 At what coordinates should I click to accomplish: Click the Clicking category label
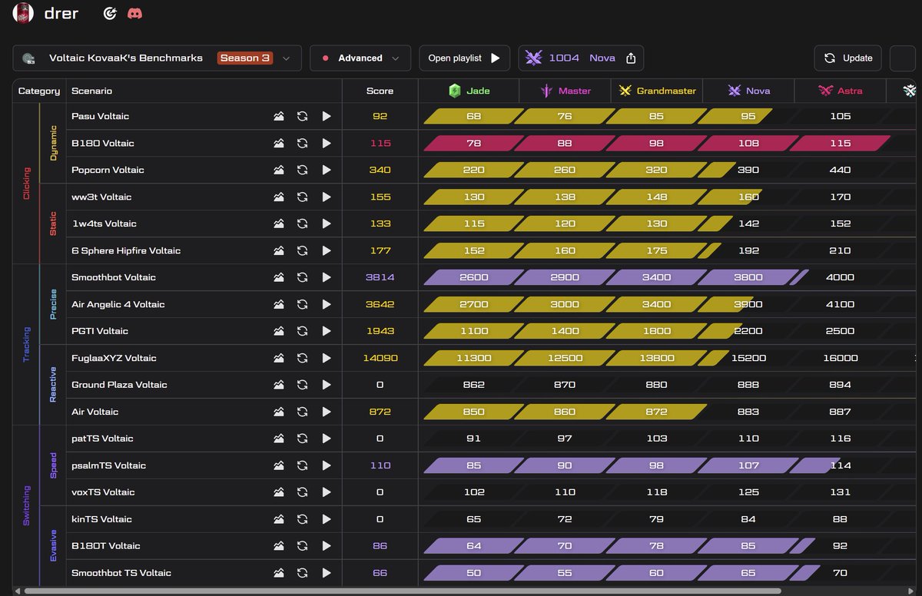pos(27,184)
